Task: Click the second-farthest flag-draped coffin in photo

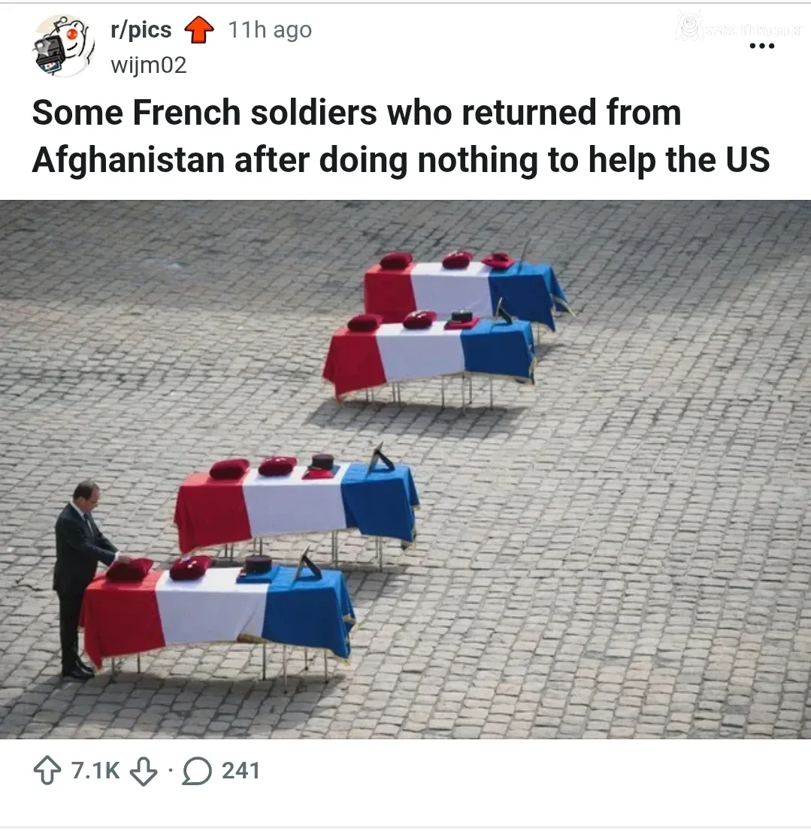Action: coord(428,356)
